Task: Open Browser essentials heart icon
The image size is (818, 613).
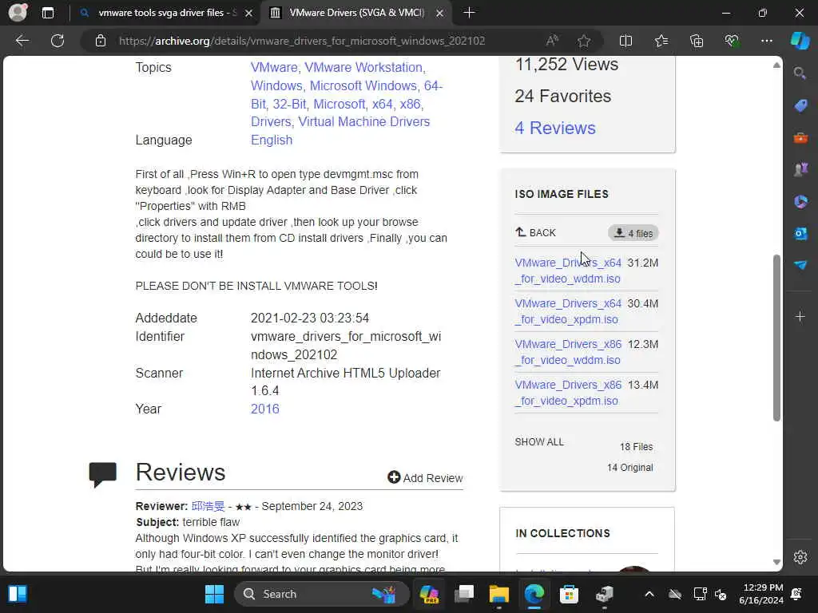Action: pyautogui.click(x=732, y=41)
